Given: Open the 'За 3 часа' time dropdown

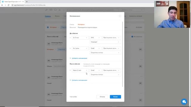Looking at the screenshot, I should (80, 38).
